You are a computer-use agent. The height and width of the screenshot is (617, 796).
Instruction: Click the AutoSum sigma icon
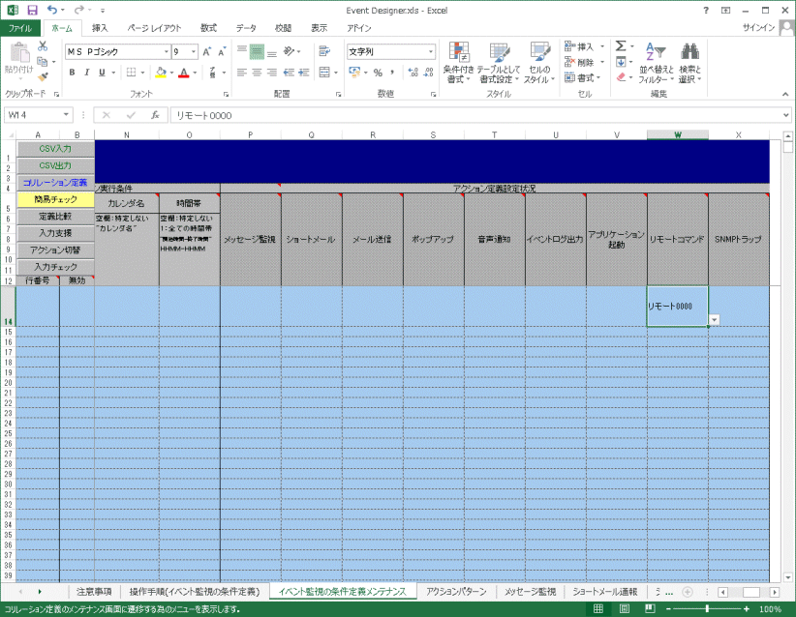[x=621, y=46]
